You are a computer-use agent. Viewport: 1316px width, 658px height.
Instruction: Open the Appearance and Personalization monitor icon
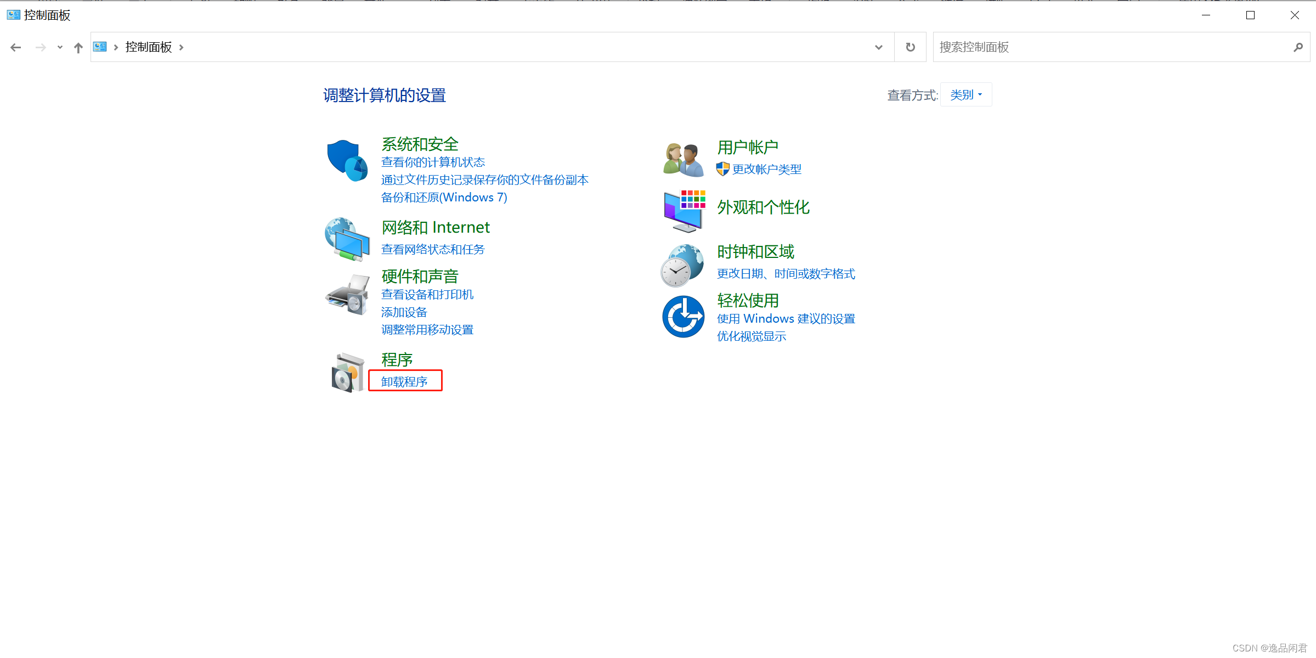(684, 211)
